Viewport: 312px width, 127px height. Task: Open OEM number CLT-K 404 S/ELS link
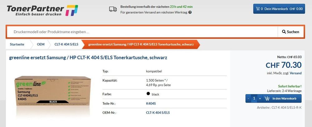click(x=158, y=112)
